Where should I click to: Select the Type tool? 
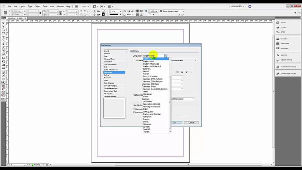coord(3,37)
